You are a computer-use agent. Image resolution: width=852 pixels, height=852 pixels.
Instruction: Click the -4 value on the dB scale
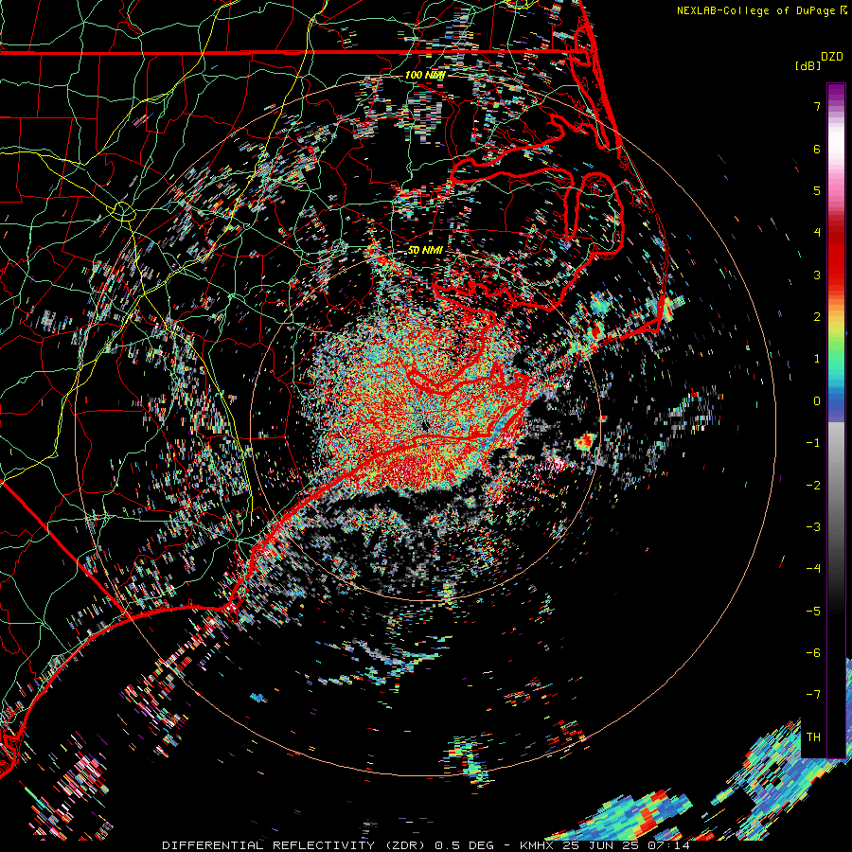[x=813, y=569]
